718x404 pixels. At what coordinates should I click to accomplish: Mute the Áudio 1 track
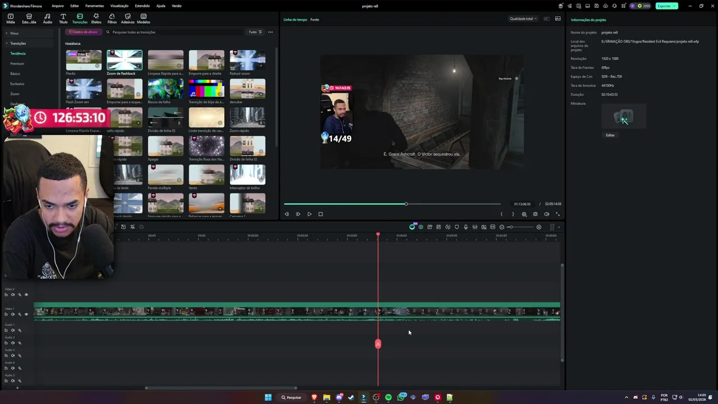tap(13, 330)
